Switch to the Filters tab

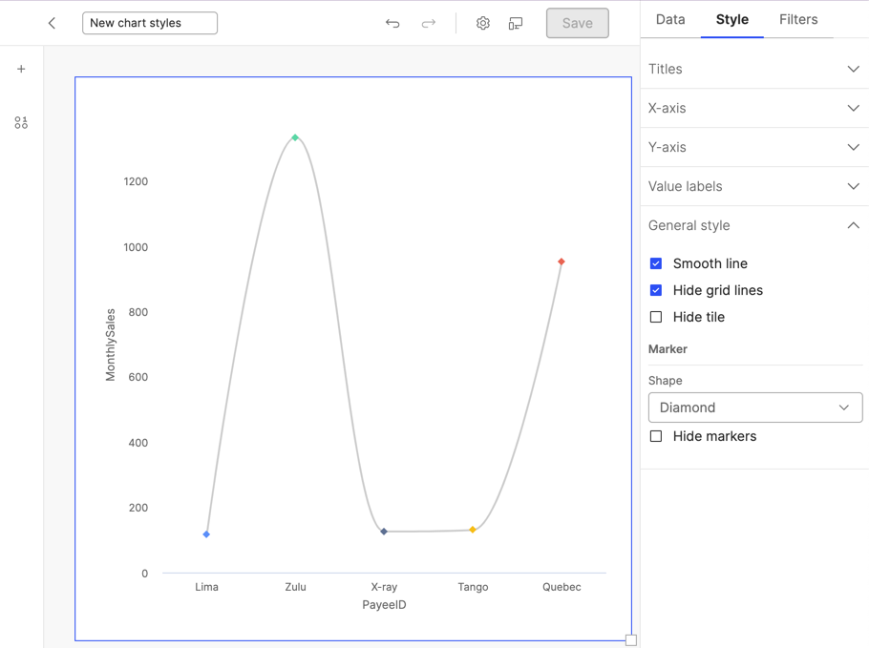(x=797, y=19)
